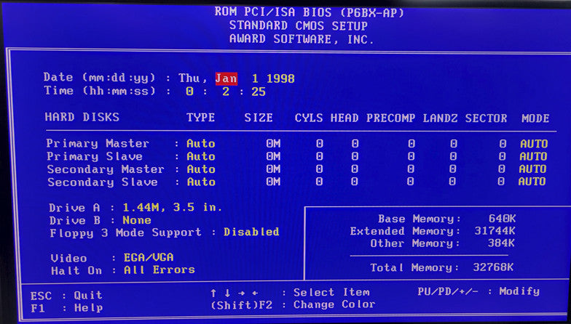Click the Extended Memory value 31744K
Screen dimensions: 571x324
click(x=495, y=231)
